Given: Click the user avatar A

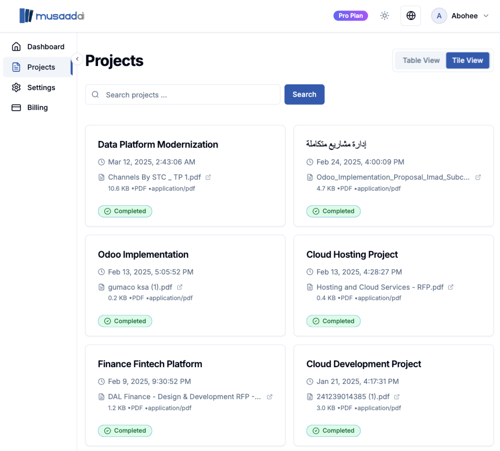Looking at the screenshot, I should (x=439, y=16).
